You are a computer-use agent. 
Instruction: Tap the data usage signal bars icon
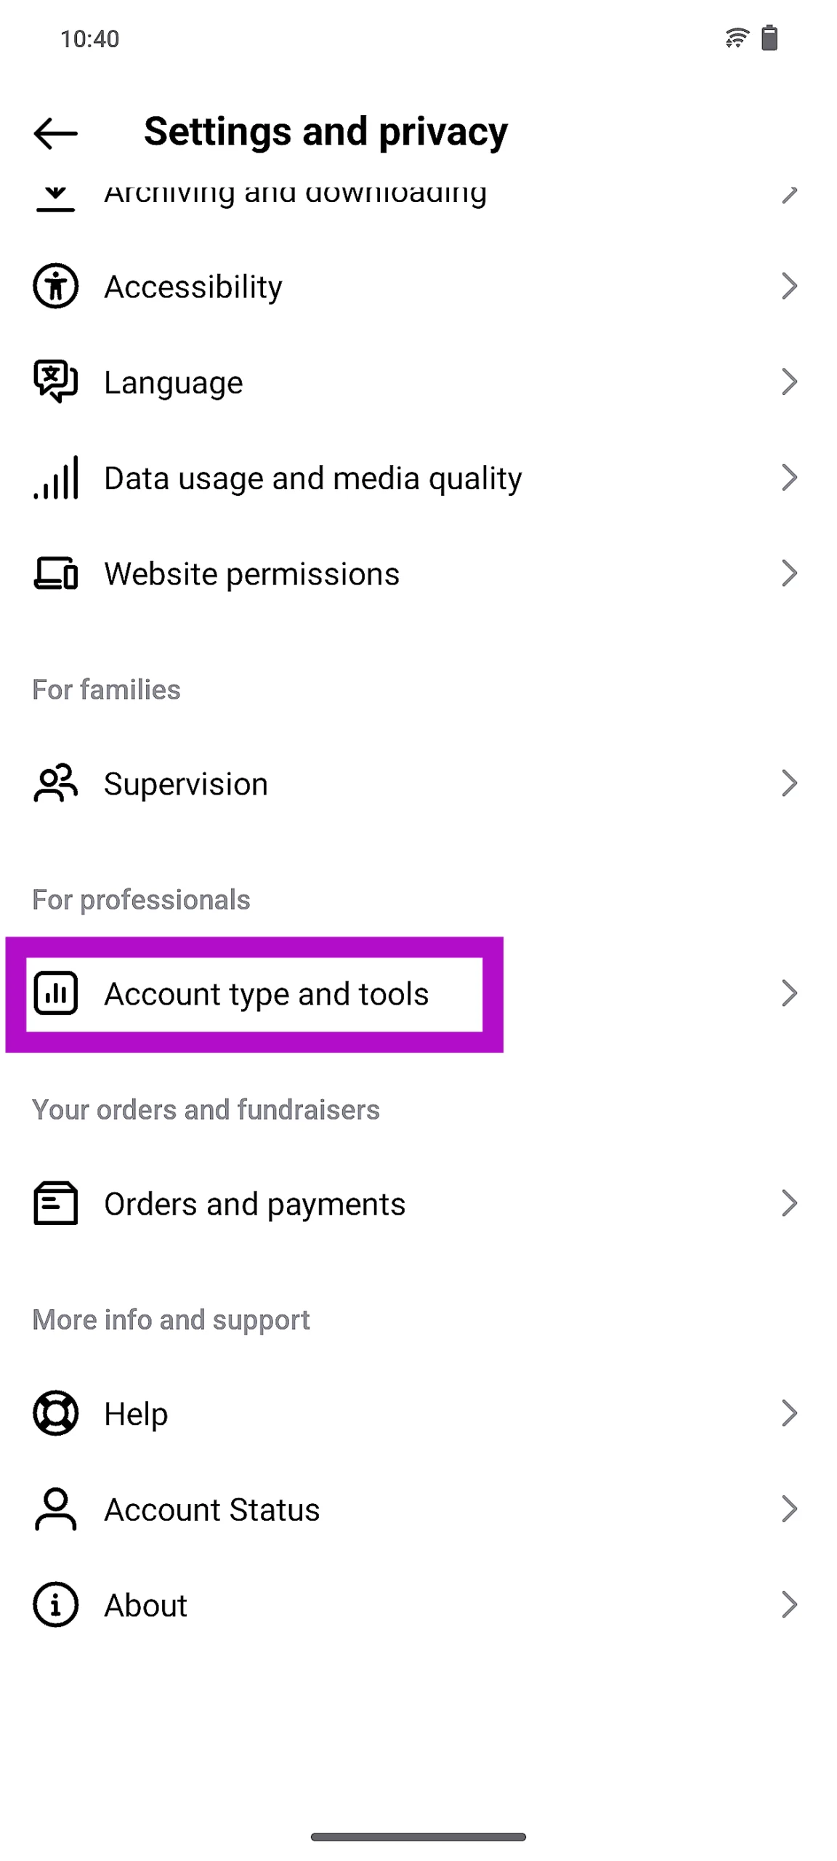[55, 478]
